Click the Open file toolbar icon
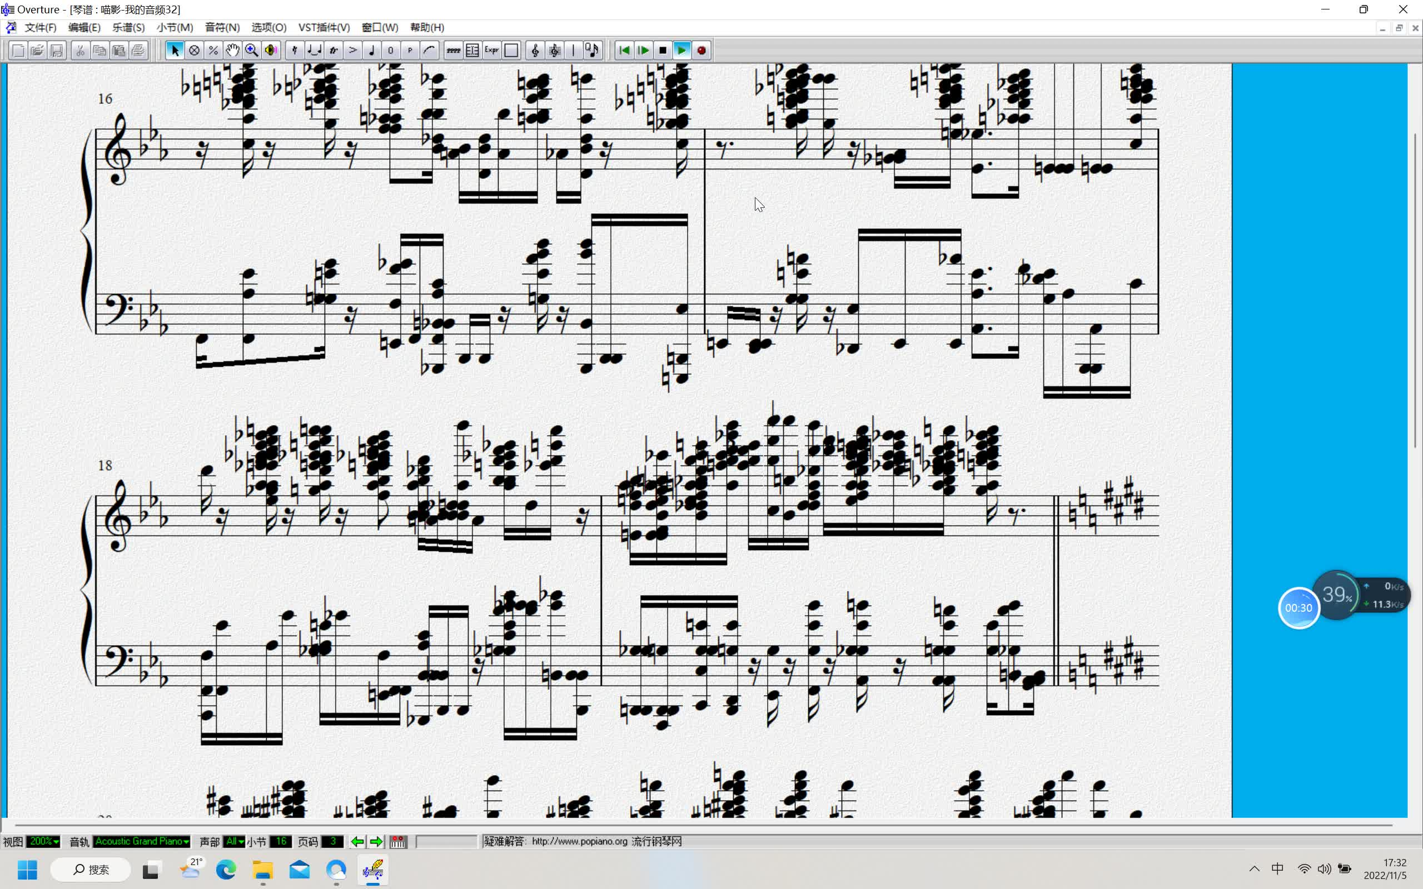Image resolution: width=1423 pixels, height=889 pixels. 38,51
